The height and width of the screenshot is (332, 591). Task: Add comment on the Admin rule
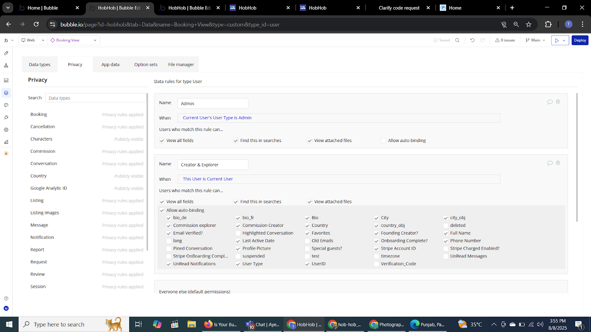coord(550,102)
